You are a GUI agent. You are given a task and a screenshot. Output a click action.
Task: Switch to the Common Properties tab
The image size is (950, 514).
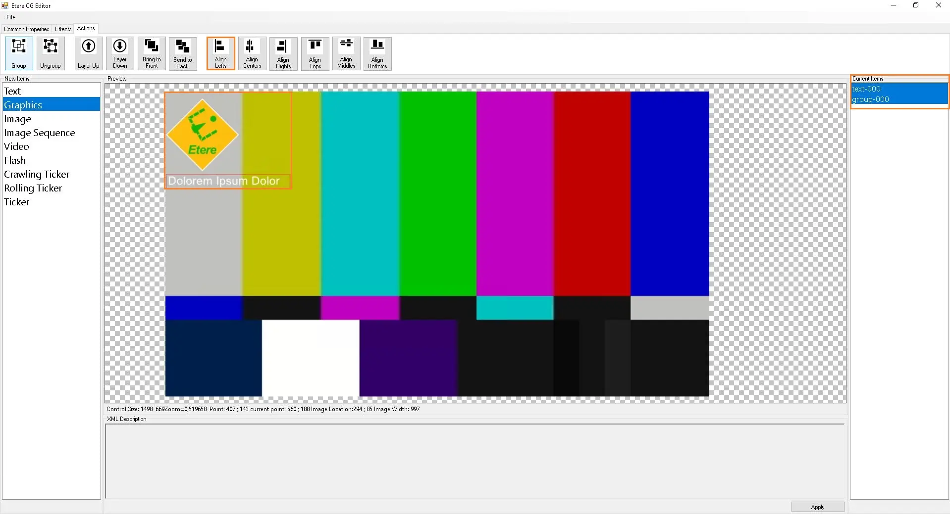pyautogui.click(x=27, y=29)
